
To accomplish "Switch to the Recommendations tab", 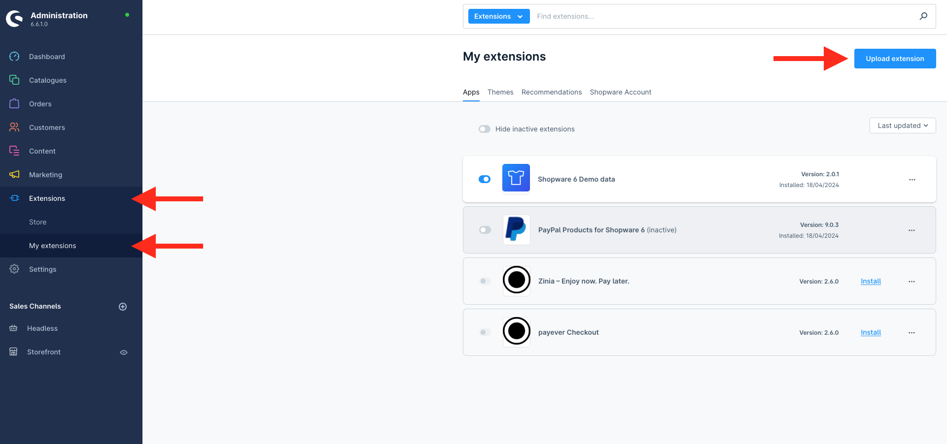I will tap(552, 92).
